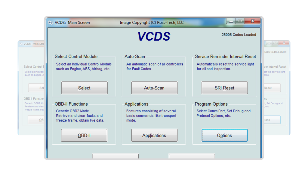Open the program Options
The image size is (308, 176).
pyautogui.click(x=224, y=135)
